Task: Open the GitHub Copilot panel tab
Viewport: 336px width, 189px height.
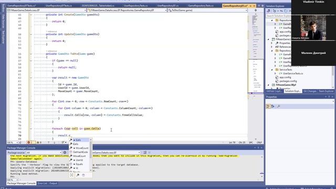Action: [x=274, y=91]
